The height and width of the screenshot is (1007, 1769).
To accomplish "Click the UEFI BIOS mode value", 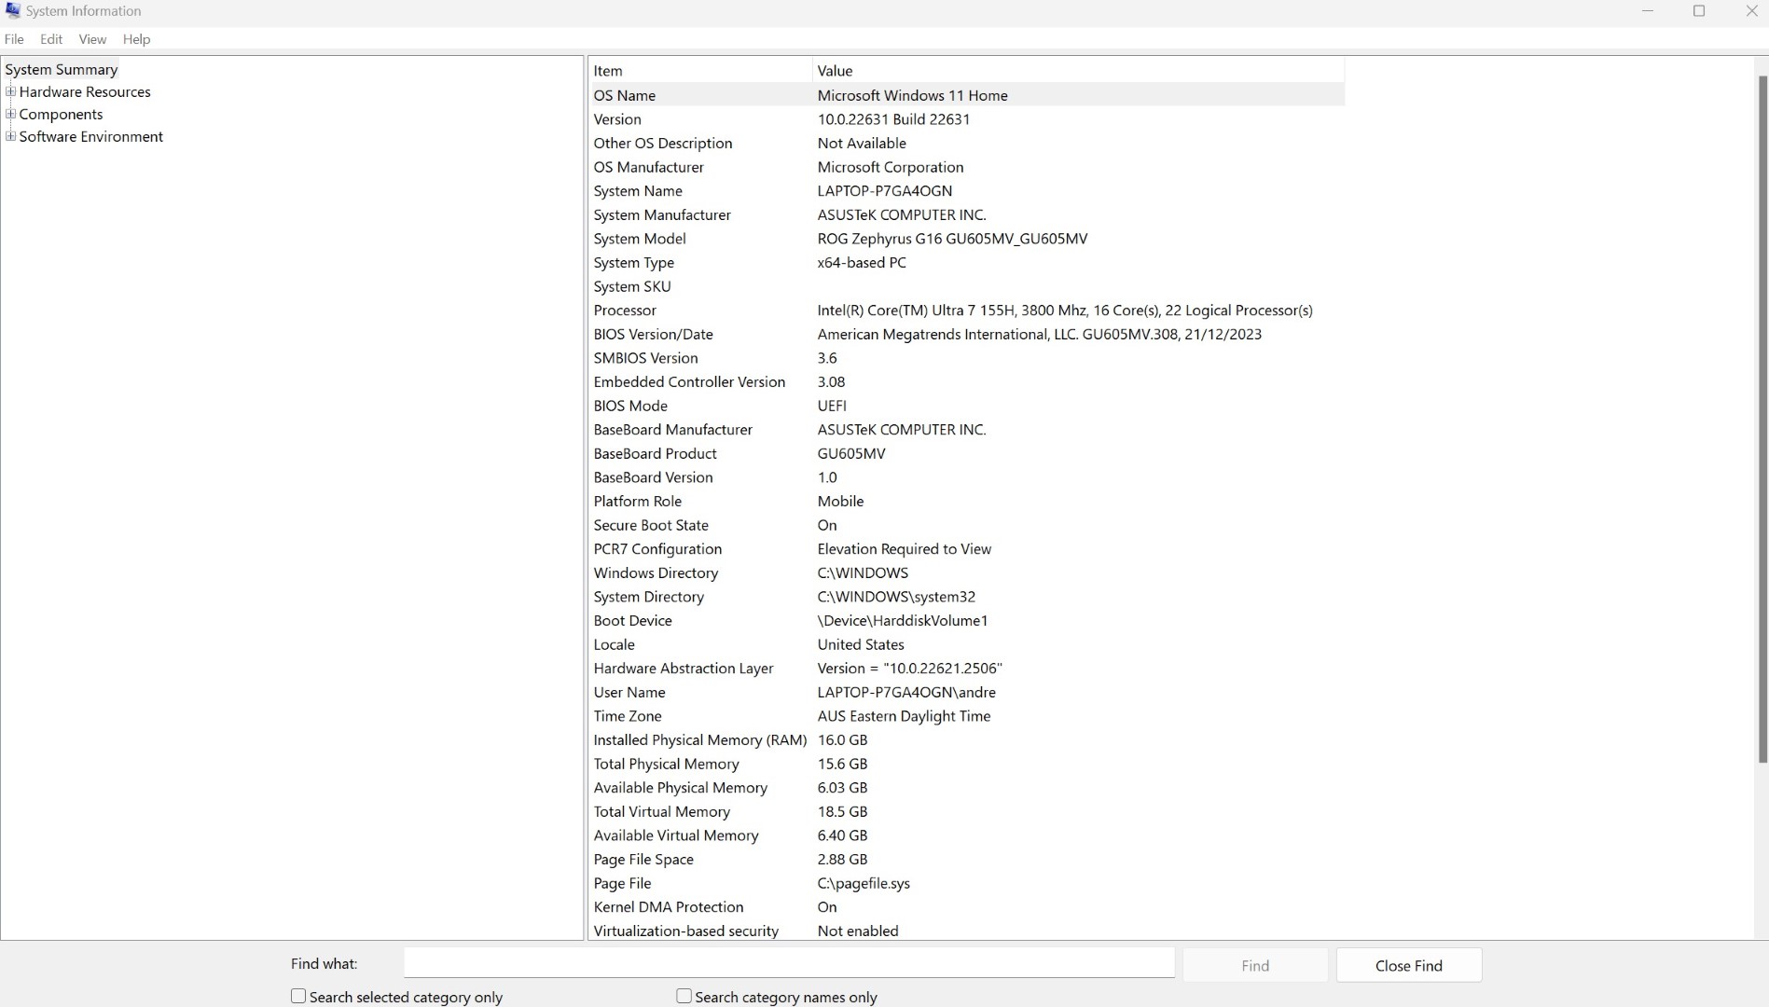I will click(832, 406).
